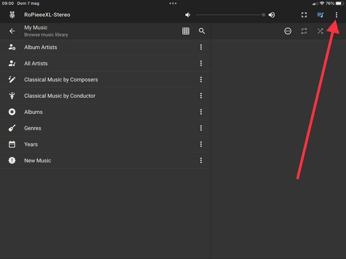Click the back arrow beside My Music
The image size is (346, 259).
[x=12, y=31]
